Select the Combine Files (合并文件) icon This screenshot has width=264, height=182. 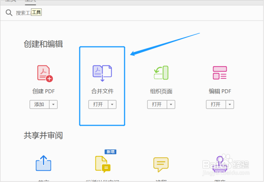(x=102, y=73)
